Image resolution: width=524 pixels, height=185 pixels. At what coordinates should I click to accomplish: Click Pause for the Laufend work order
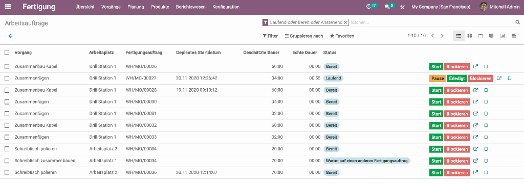(x=438, y=78)
